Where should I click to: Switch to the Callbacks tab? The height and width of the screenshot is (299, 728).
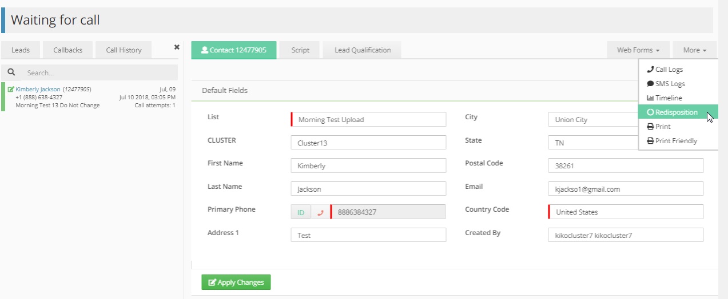click(x=67, y=50)
